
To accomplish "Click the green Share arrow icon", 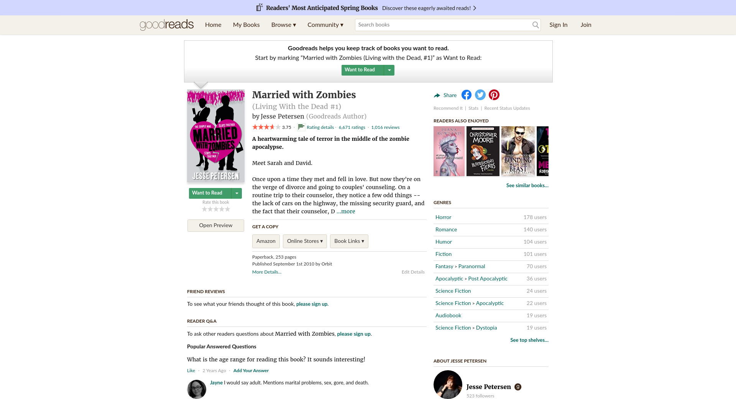I will click(x=437, y=95).
